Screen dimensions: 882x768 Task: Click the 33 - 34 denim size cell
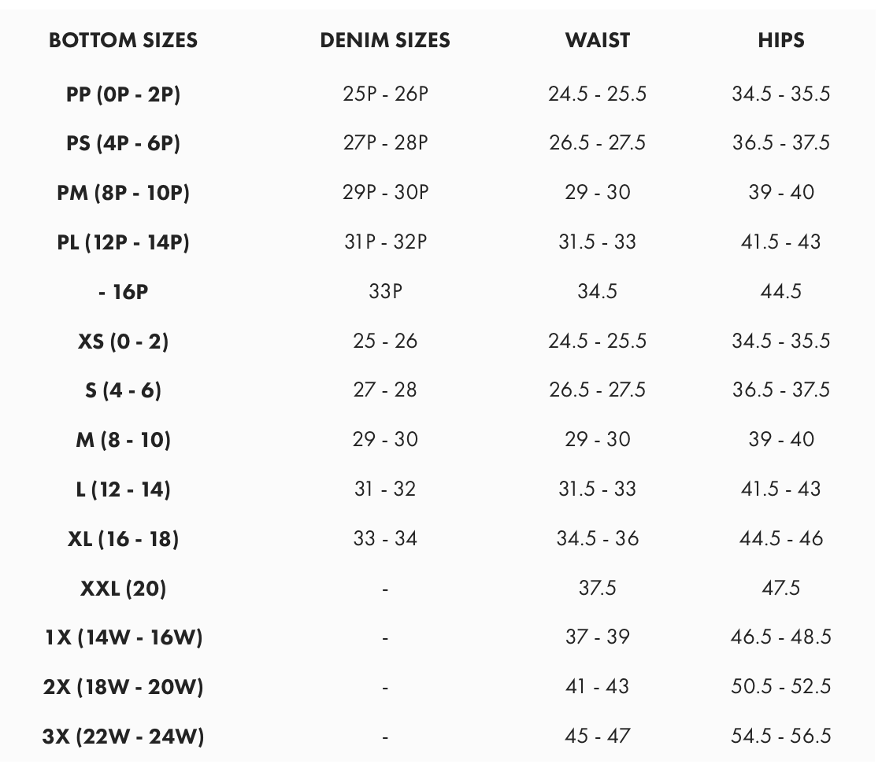(385, 539)
